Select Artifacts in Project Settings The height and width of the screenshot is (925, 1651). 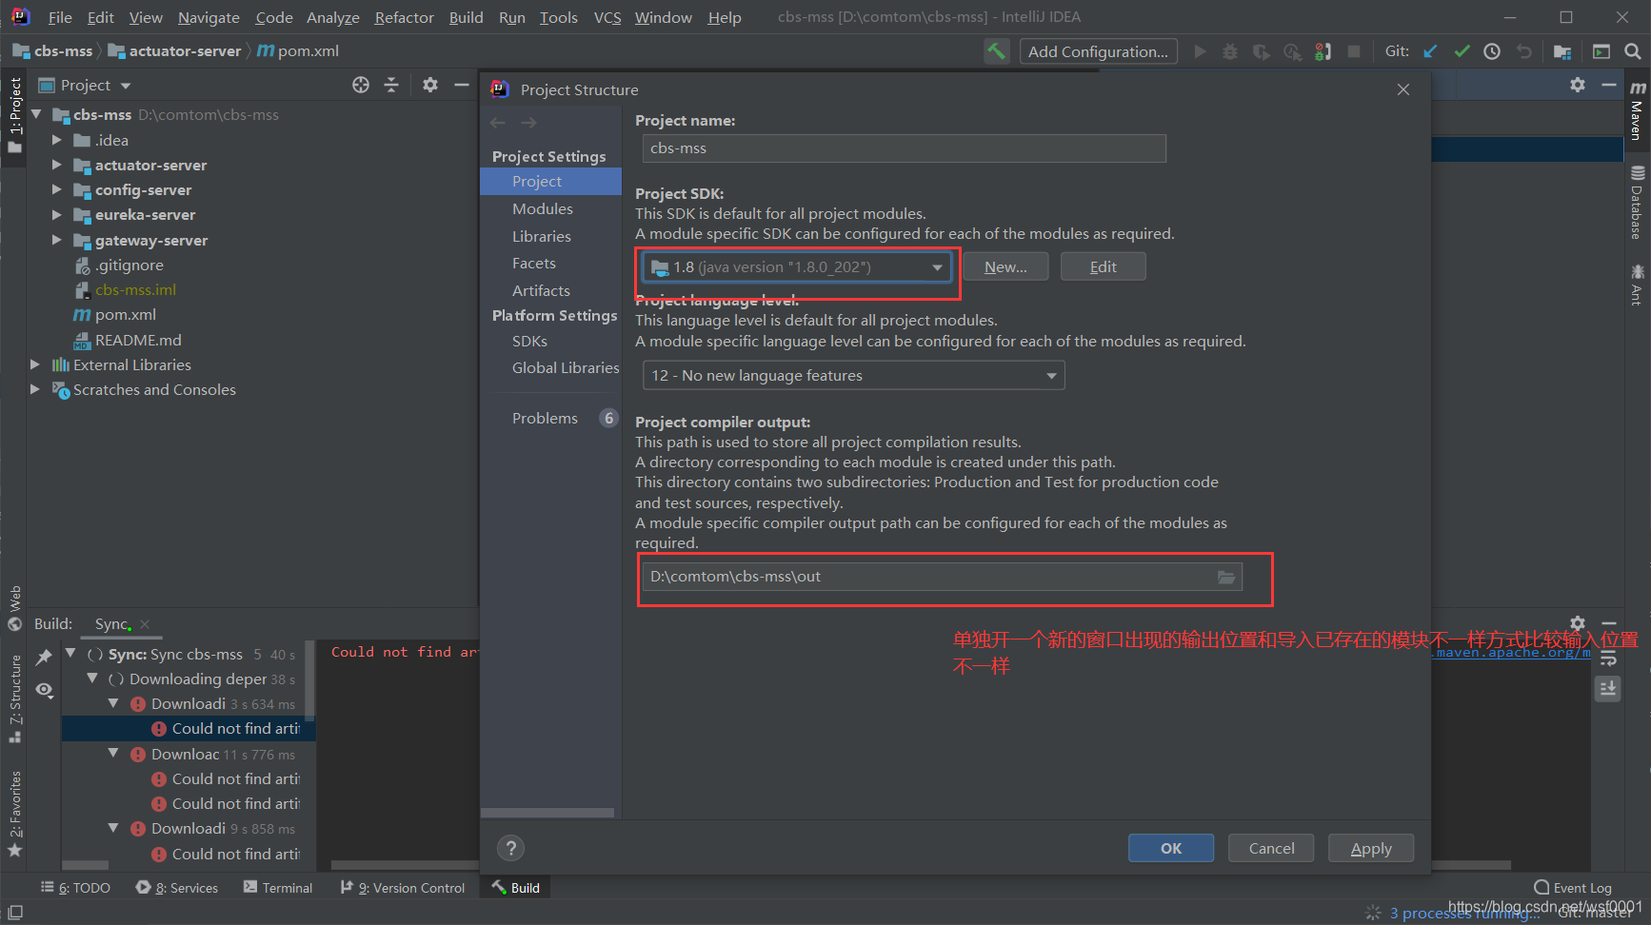coord(541,290)
